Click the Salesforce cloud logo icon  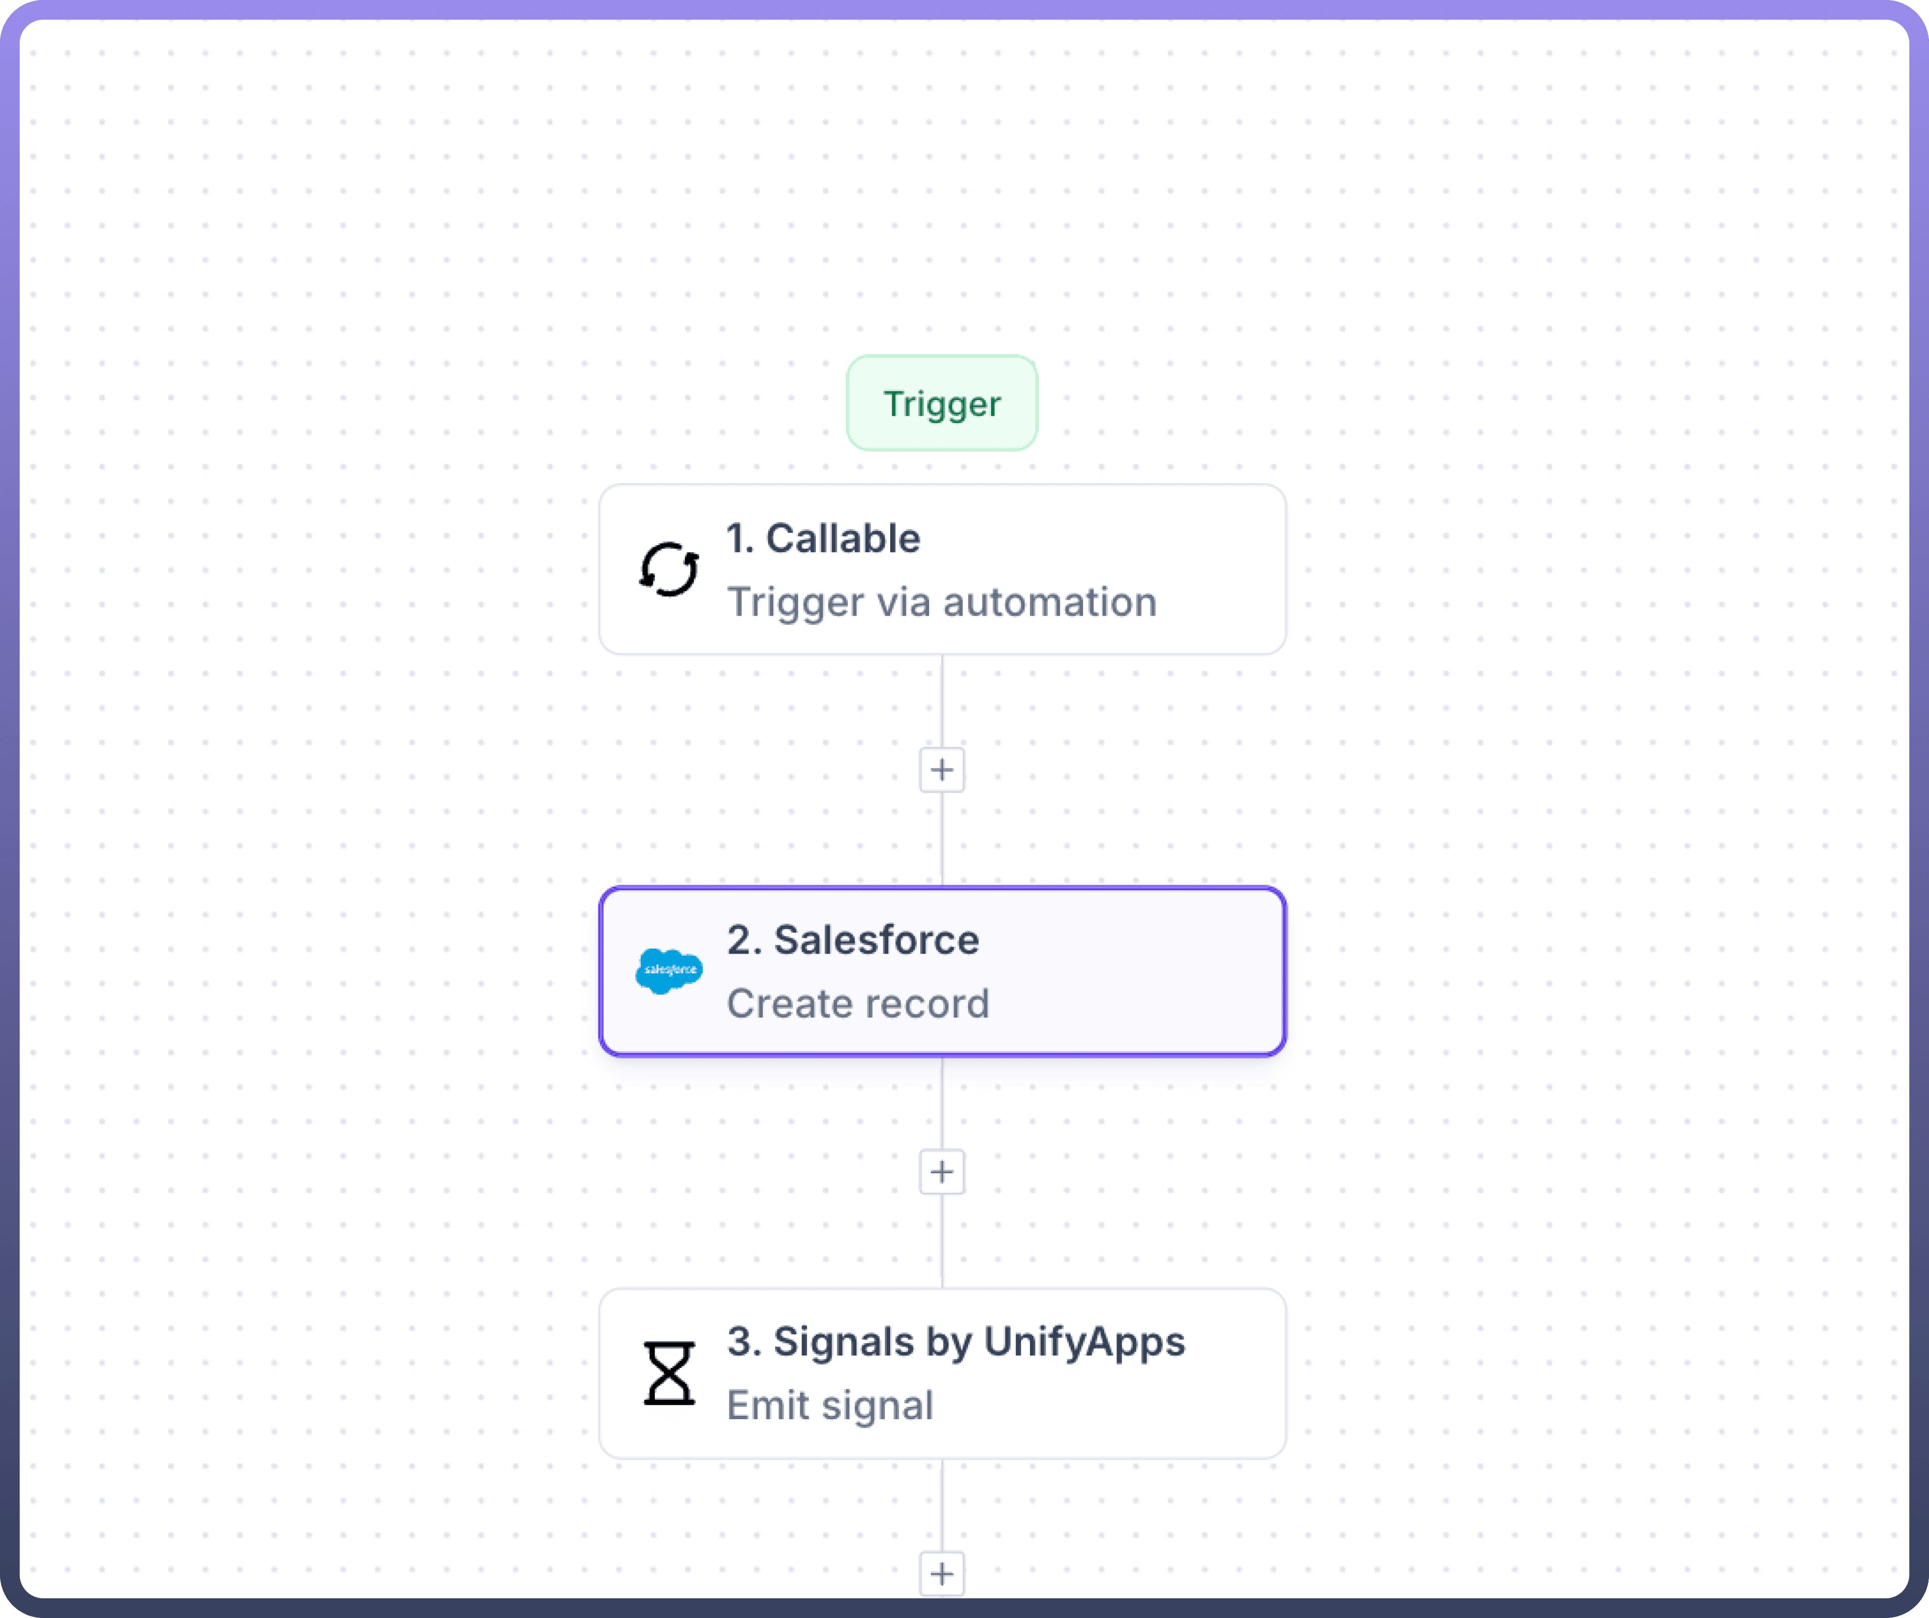[x=669, y=971]
